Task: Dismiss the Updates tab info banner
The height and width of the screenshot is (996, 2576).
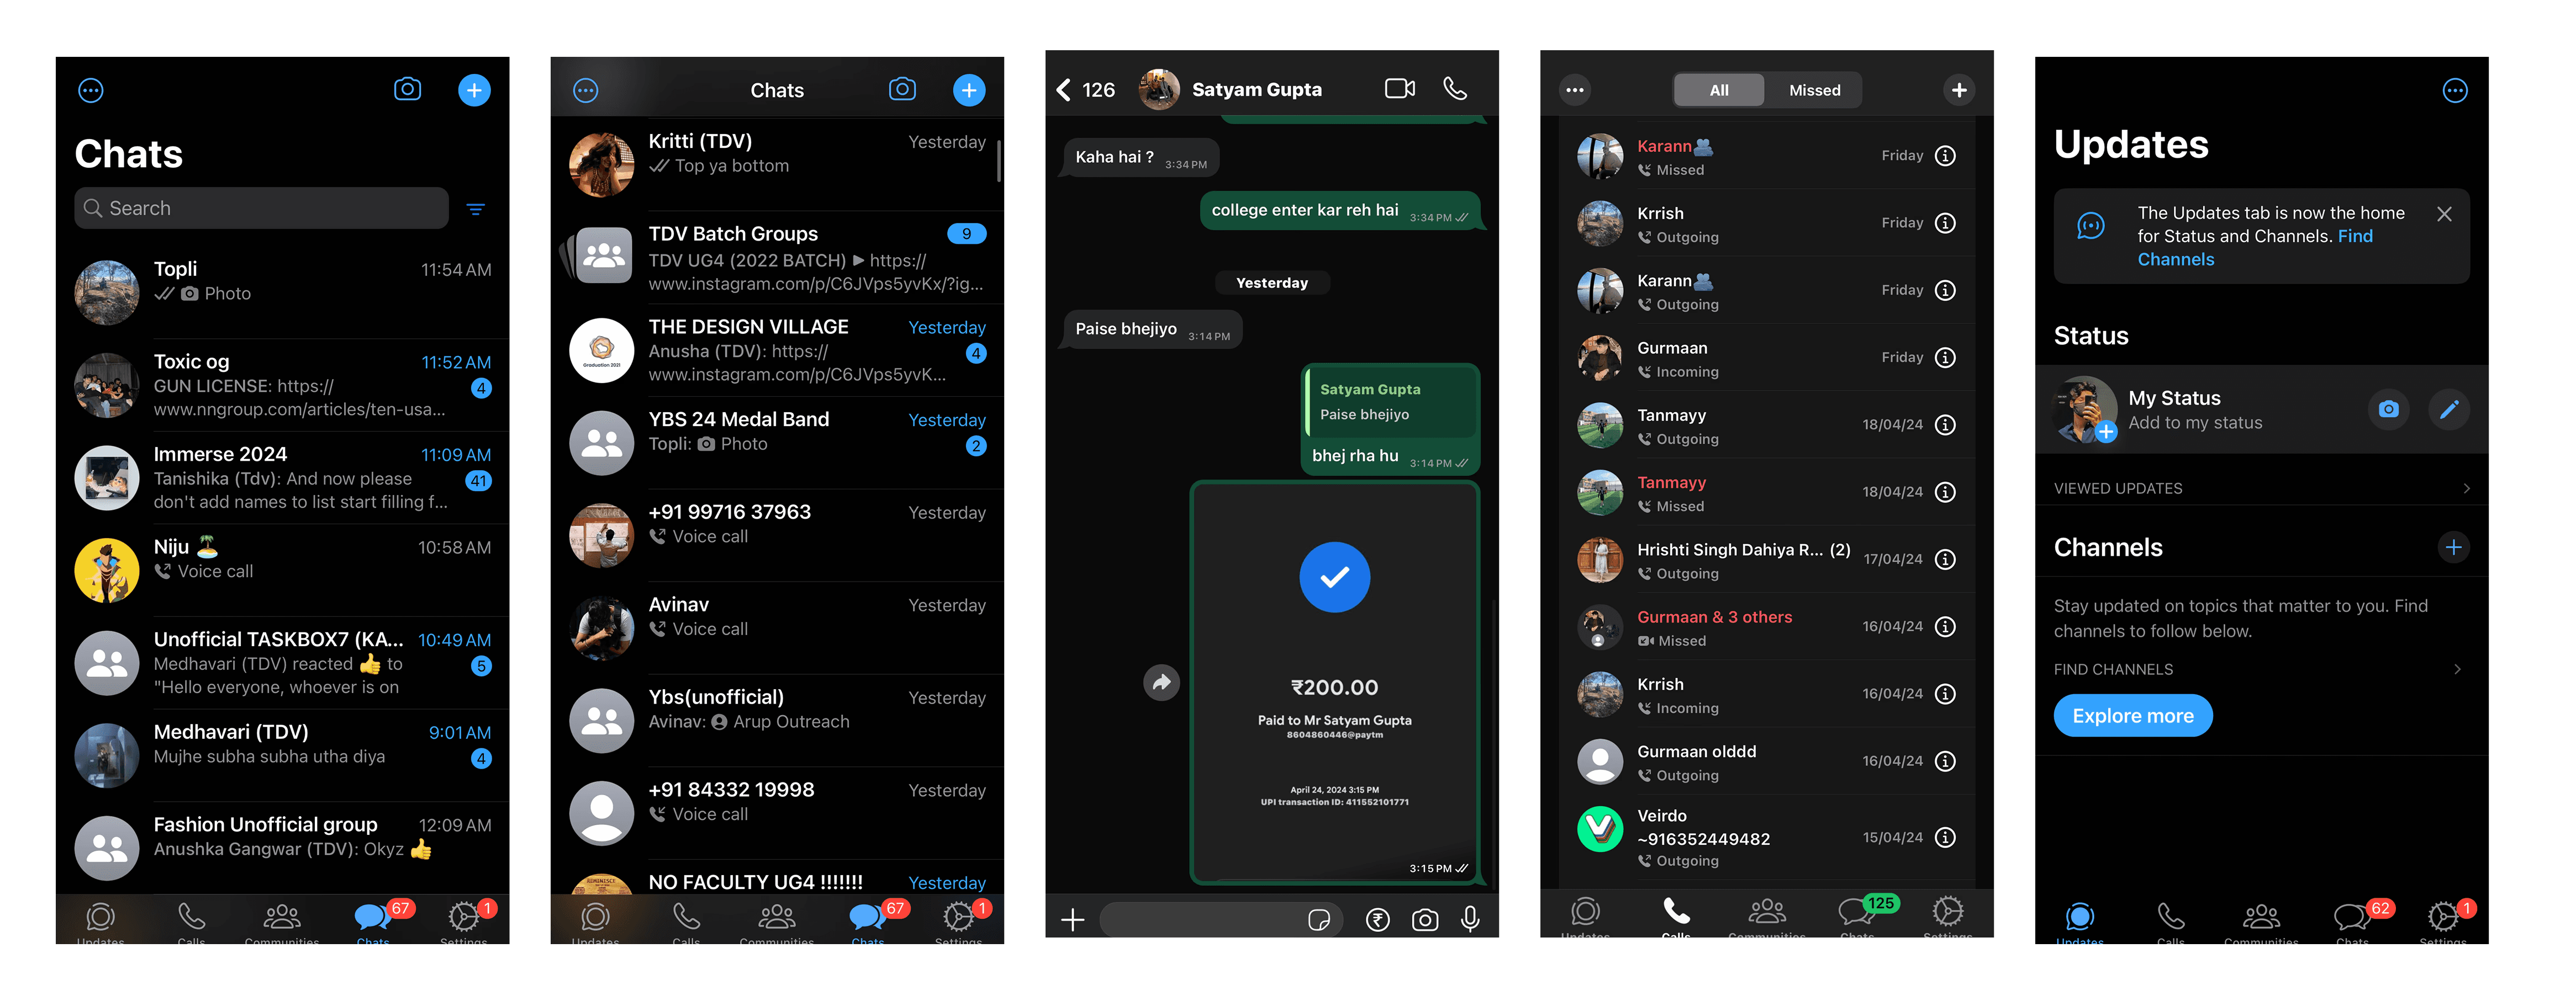Action: click(x=2443, y=214)
